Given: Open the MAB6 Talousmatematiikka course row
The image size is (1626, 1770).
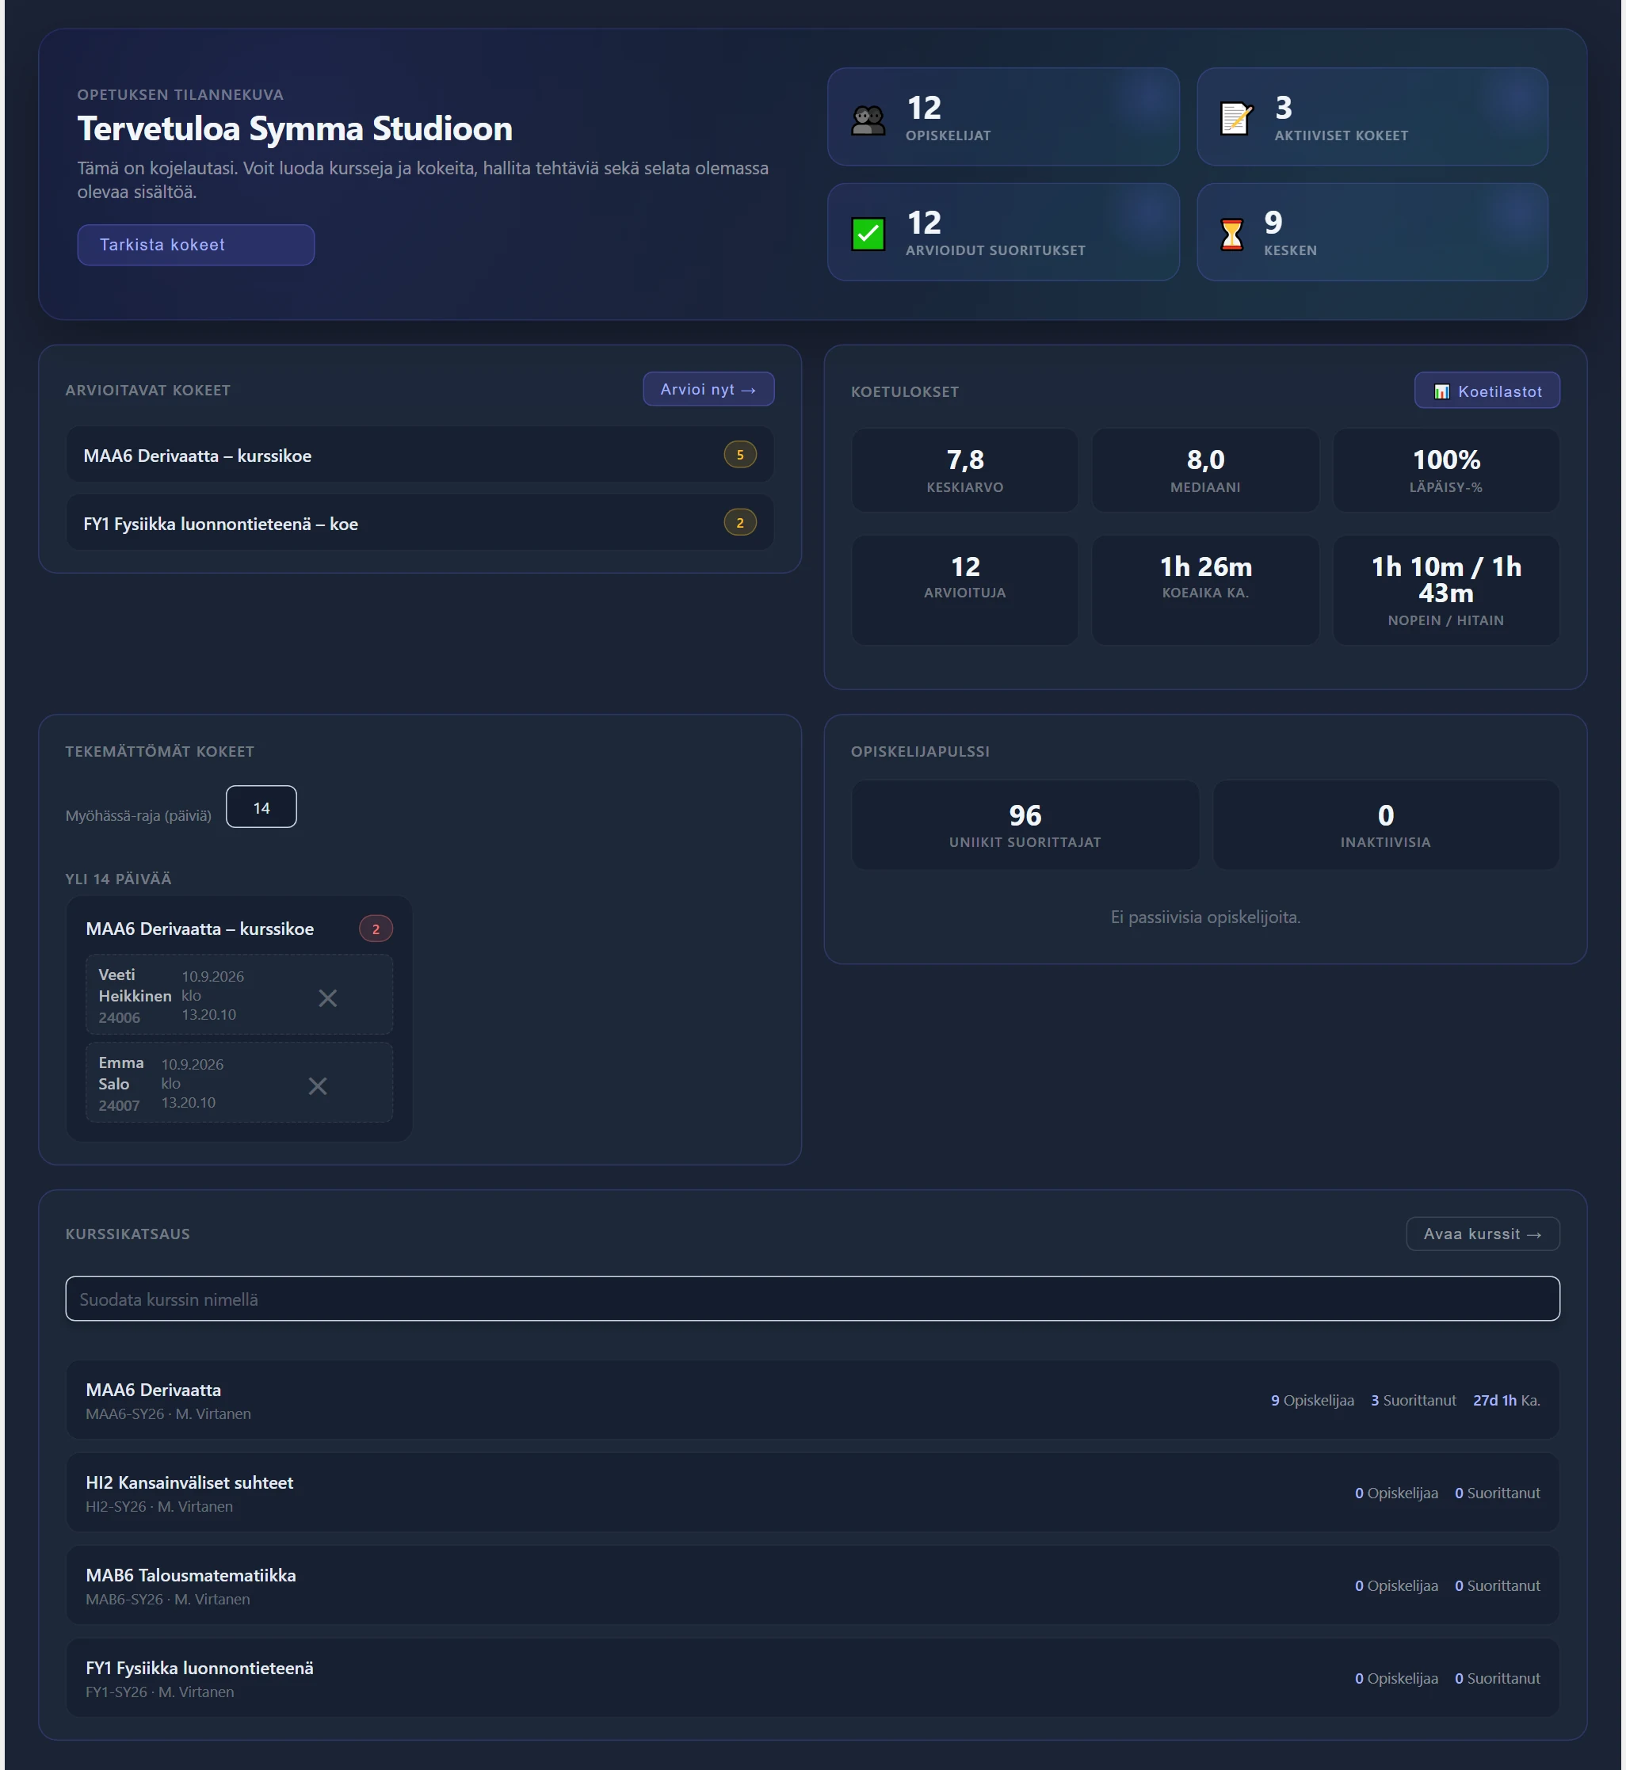Looking at the screenshot, I should pyautogui.click(x=812, y=1585).
